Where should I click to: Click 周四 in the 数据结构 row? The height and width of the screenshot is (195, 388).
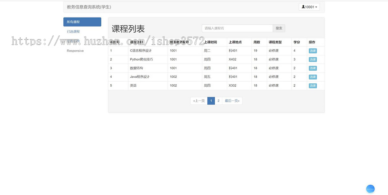coord(207,68)
